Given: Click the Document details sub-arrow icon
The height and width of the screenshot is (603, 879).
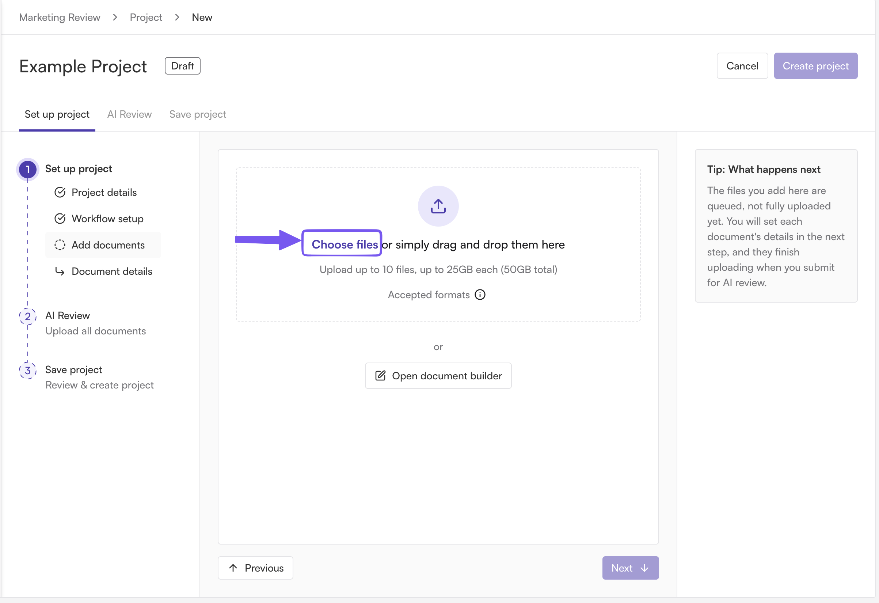Looking at the screenshot, I should [60, 271].
